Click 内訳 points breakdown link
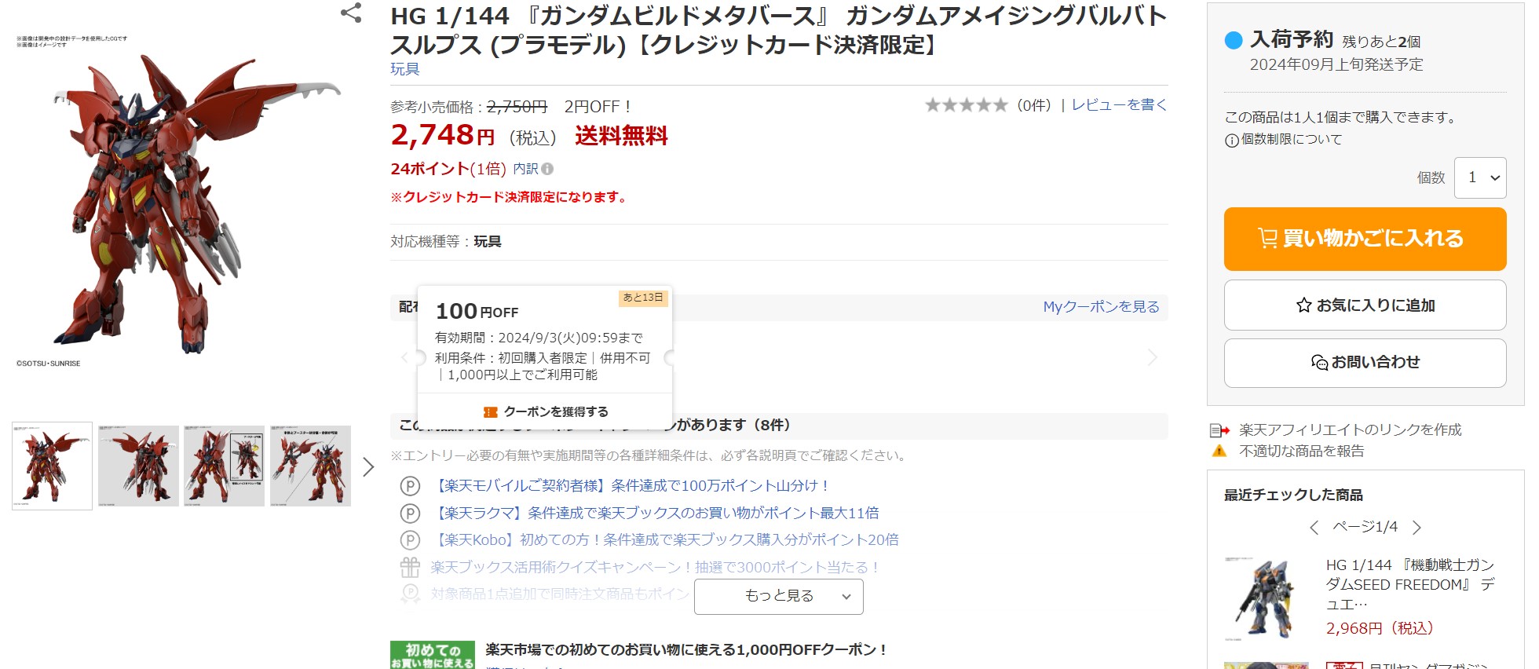Screen dimensions: 1539x669 click(x=525, y=169)
